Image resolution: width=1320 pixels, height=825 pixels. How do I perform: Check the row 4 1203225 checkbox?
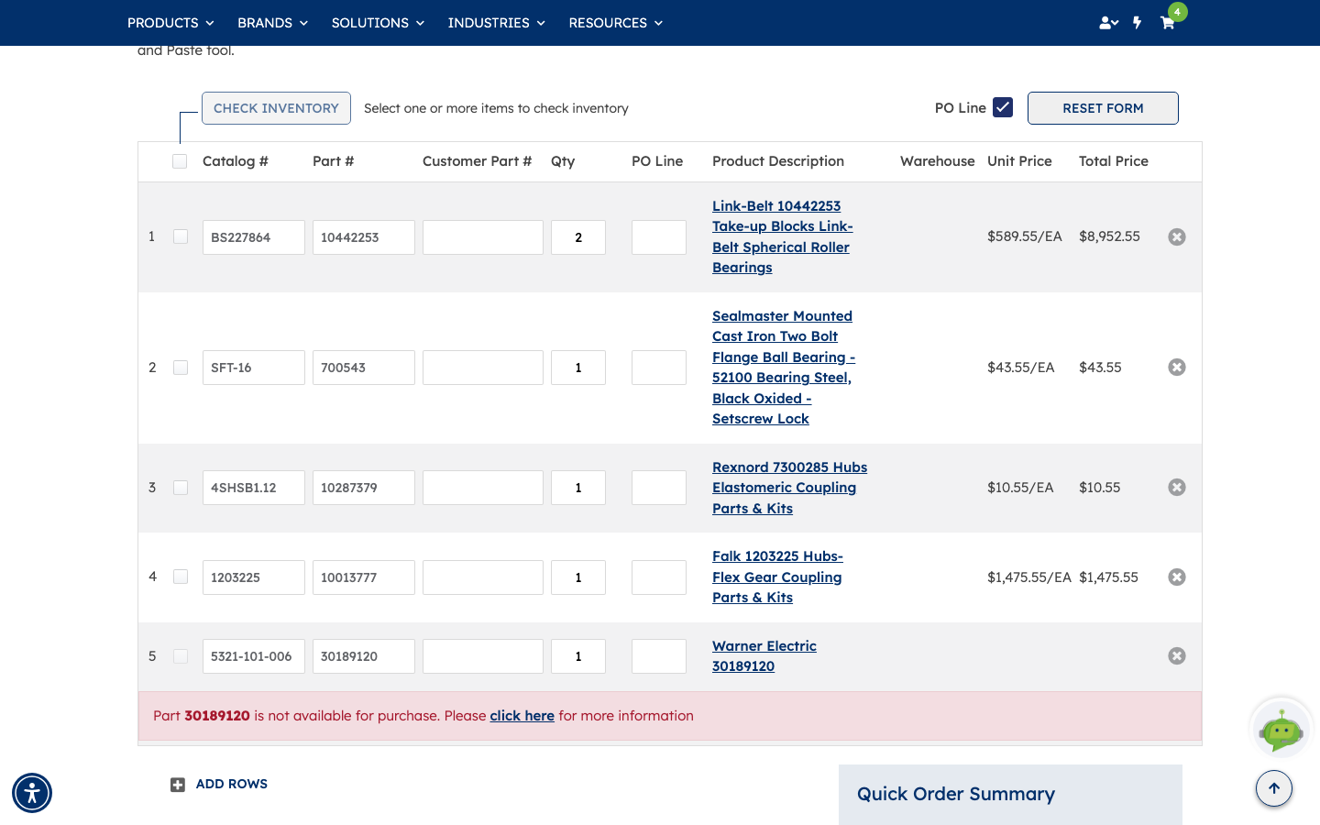(x=181, y=577)
